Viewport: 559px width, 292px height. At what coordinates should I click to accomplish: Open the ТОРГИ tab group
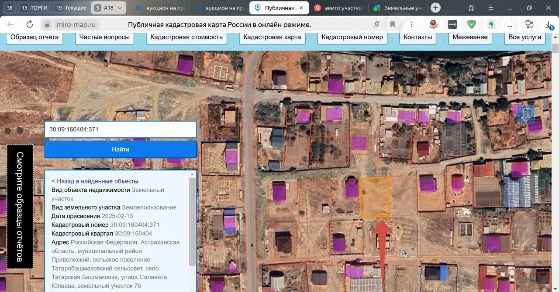(x=35, y=8)
